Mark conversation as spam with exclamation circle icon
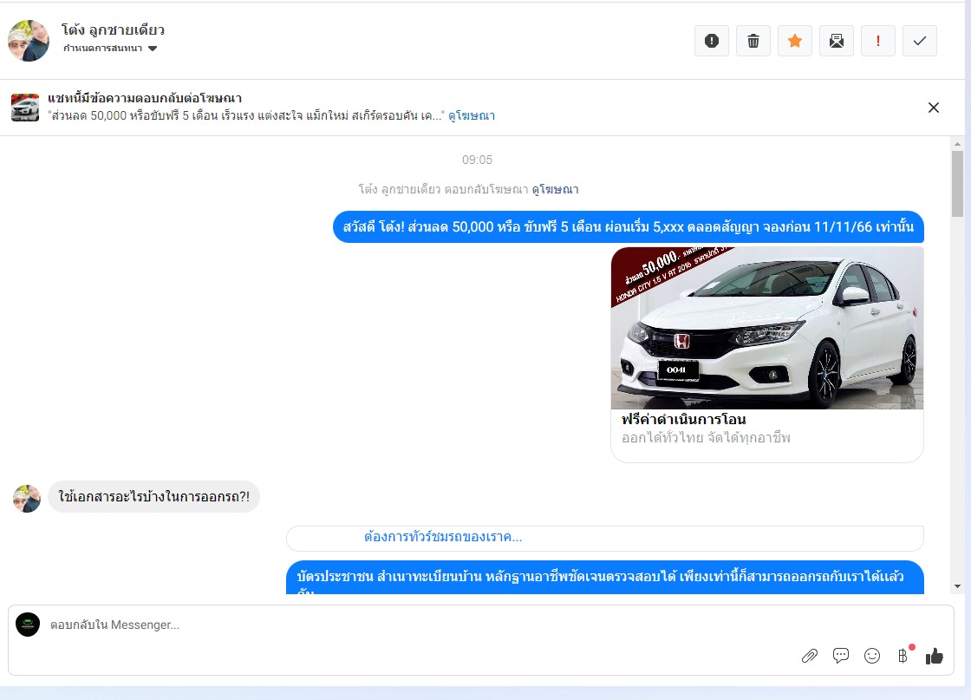 (712, 41)
